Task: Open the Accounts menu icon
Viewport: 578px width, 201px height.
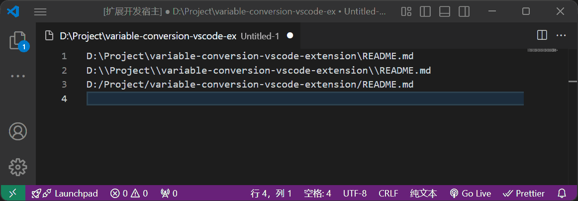Action: coord(18,131)
